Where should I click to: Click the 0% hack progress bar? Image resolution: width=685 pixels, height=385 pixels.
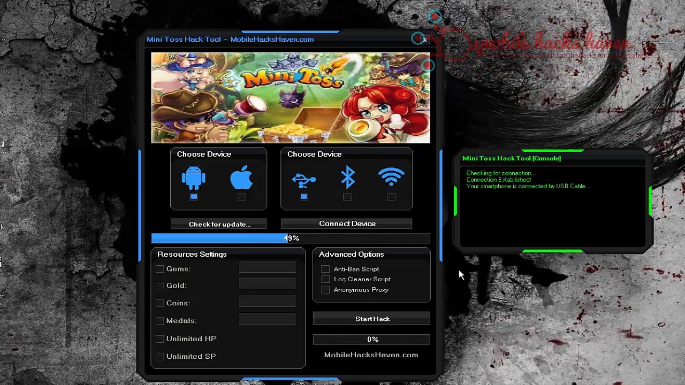point(371,340)
